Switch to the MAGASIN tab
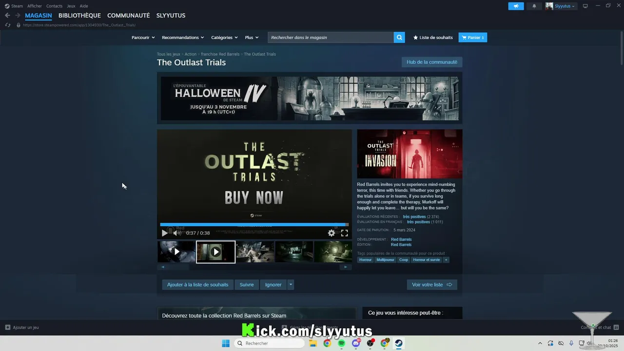 click(39, 16)
